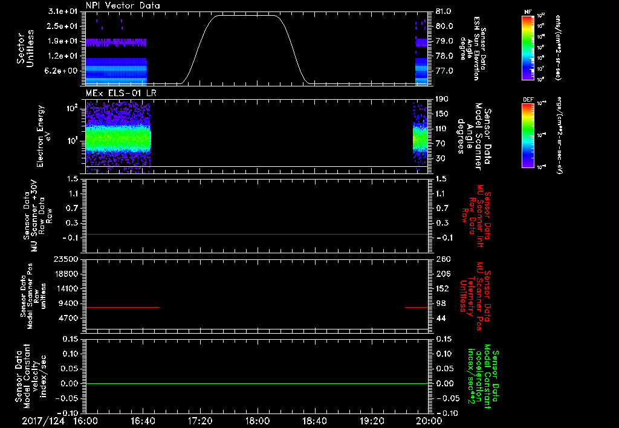Click the 81.0 sun elevation tick value
This screenshot has width=619, height=428.
(444, 11)
